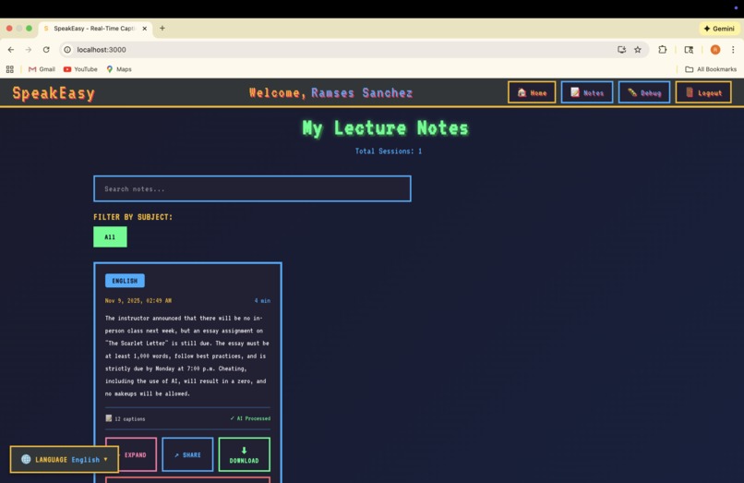744x483 pixels.
Task: Click the globe icon in language selector
Action: 26,459
